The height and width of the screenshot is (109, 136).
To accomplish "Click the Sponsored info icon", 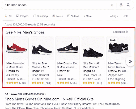I will coord(127,32).
